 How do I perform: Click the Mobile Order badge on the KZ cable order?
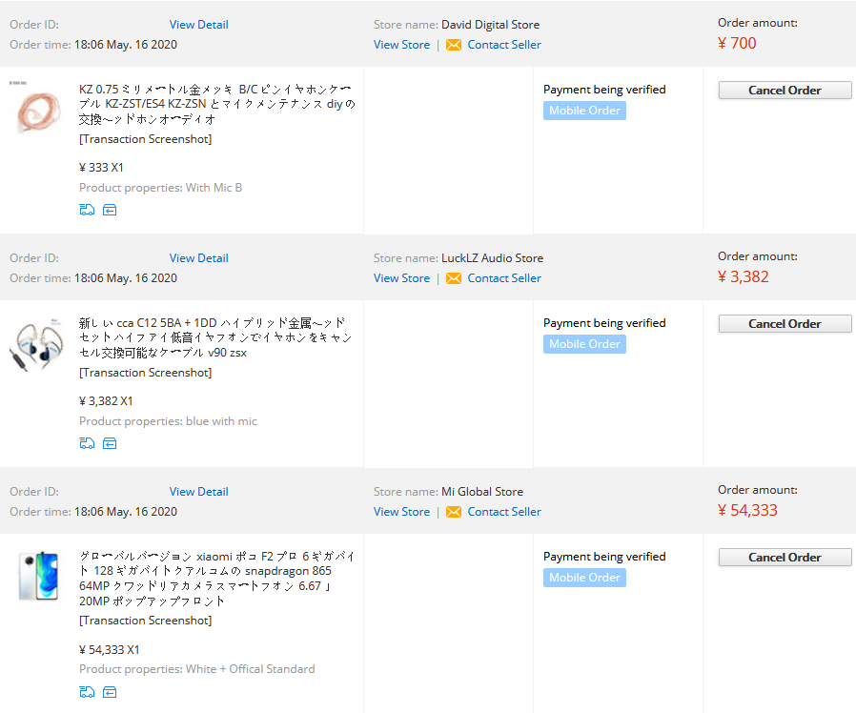(x=584, y=111)
